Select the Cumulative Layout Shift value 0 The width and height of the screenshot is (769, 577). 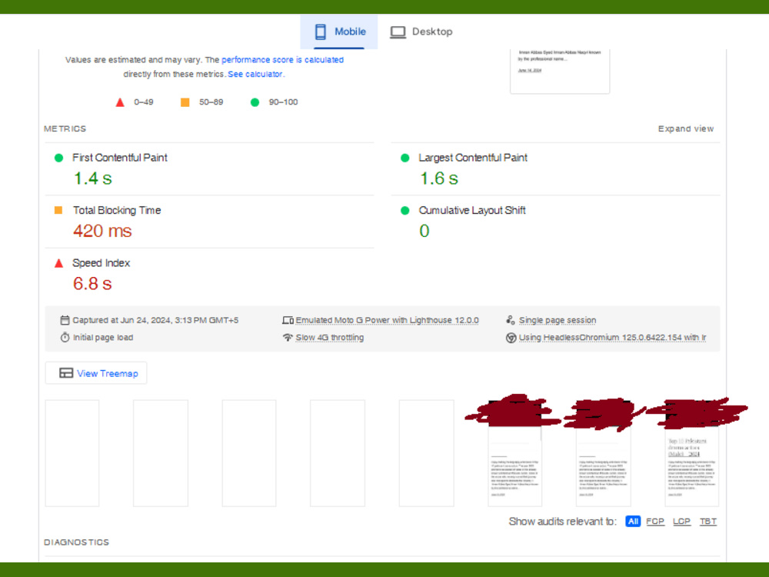coord(424,231)
